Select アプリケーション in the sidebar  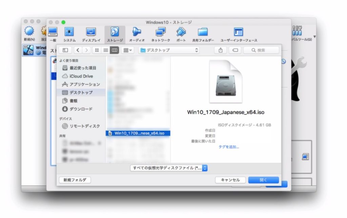coord(81,84)
